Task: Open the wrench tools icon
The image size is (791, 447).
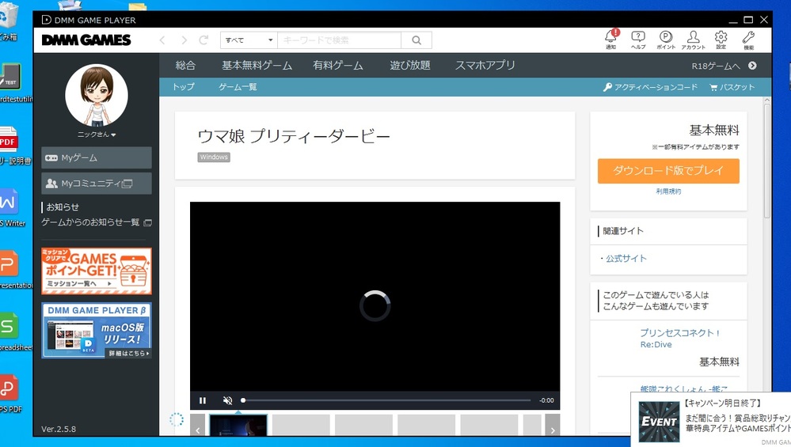Action: (x=748, y=38)
